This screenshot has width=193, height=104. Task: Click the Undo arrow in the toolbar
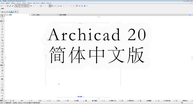point(2,6)
